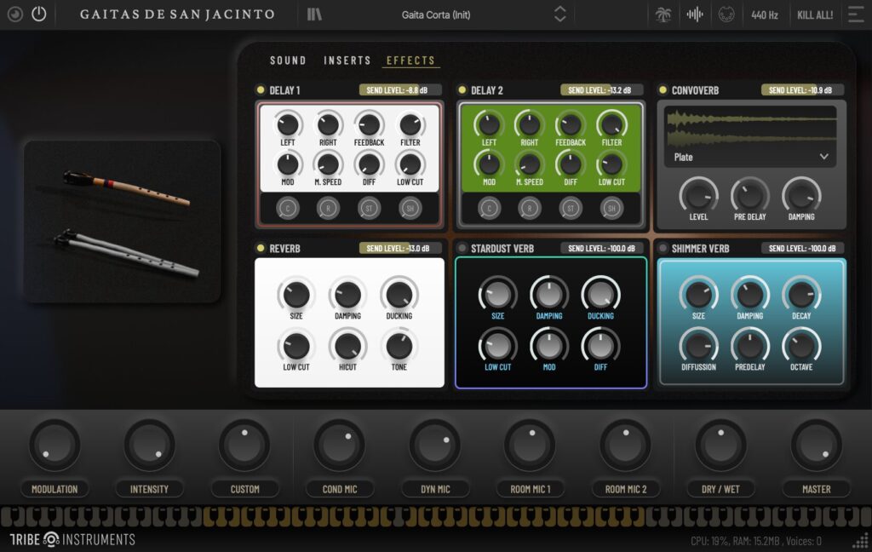This screenshot has width=872, height=552.
Task: Click the waveform icon in the top bar
Action: [x=695, y=14]
